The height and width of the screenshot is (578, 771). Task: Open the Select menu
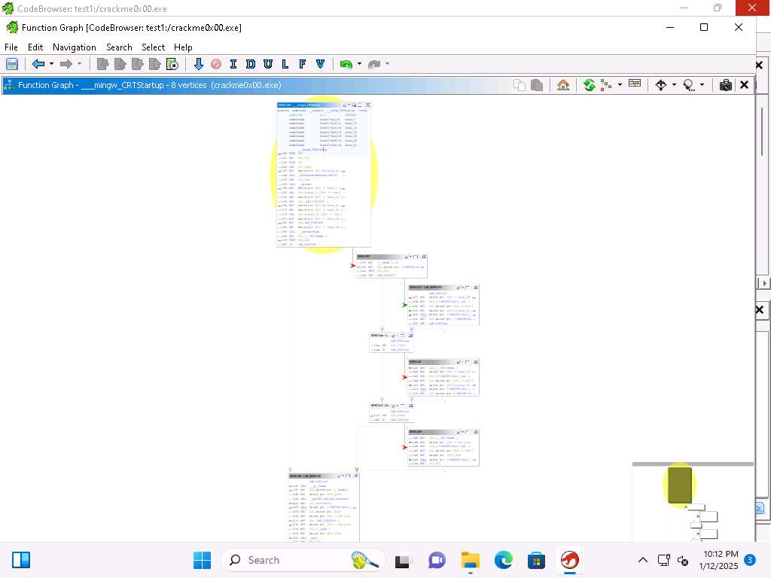pos(153,47)
